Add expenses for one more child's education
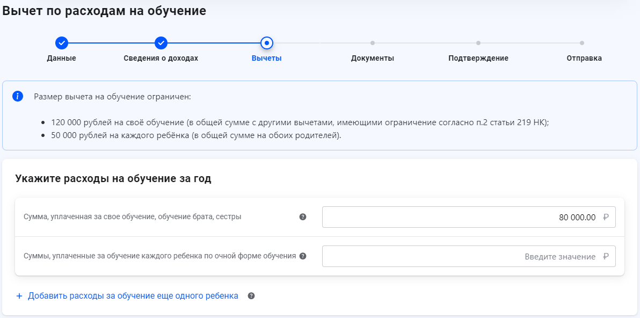The height and width of the screenshot is (318, 640). (133, 296)
